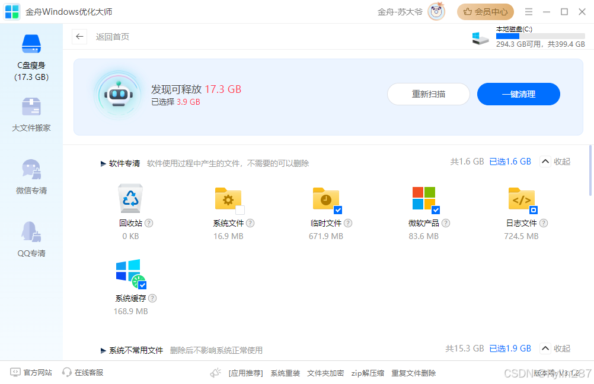Screen dimensions: 594x384
Task: Click the 已选择 3.9 GB text
Action: pos(176,102)
